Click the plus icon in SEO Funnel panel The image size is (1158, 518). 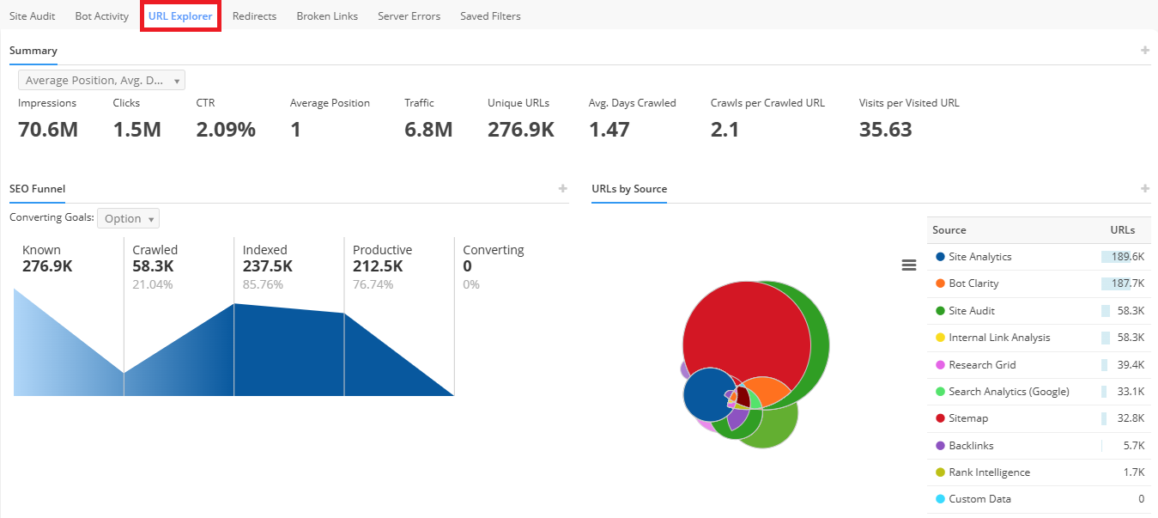[x=562, y=189]
